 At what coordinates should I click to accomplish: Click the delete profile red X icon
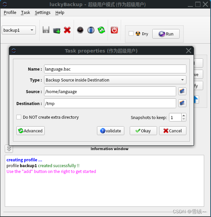point(67,30)
